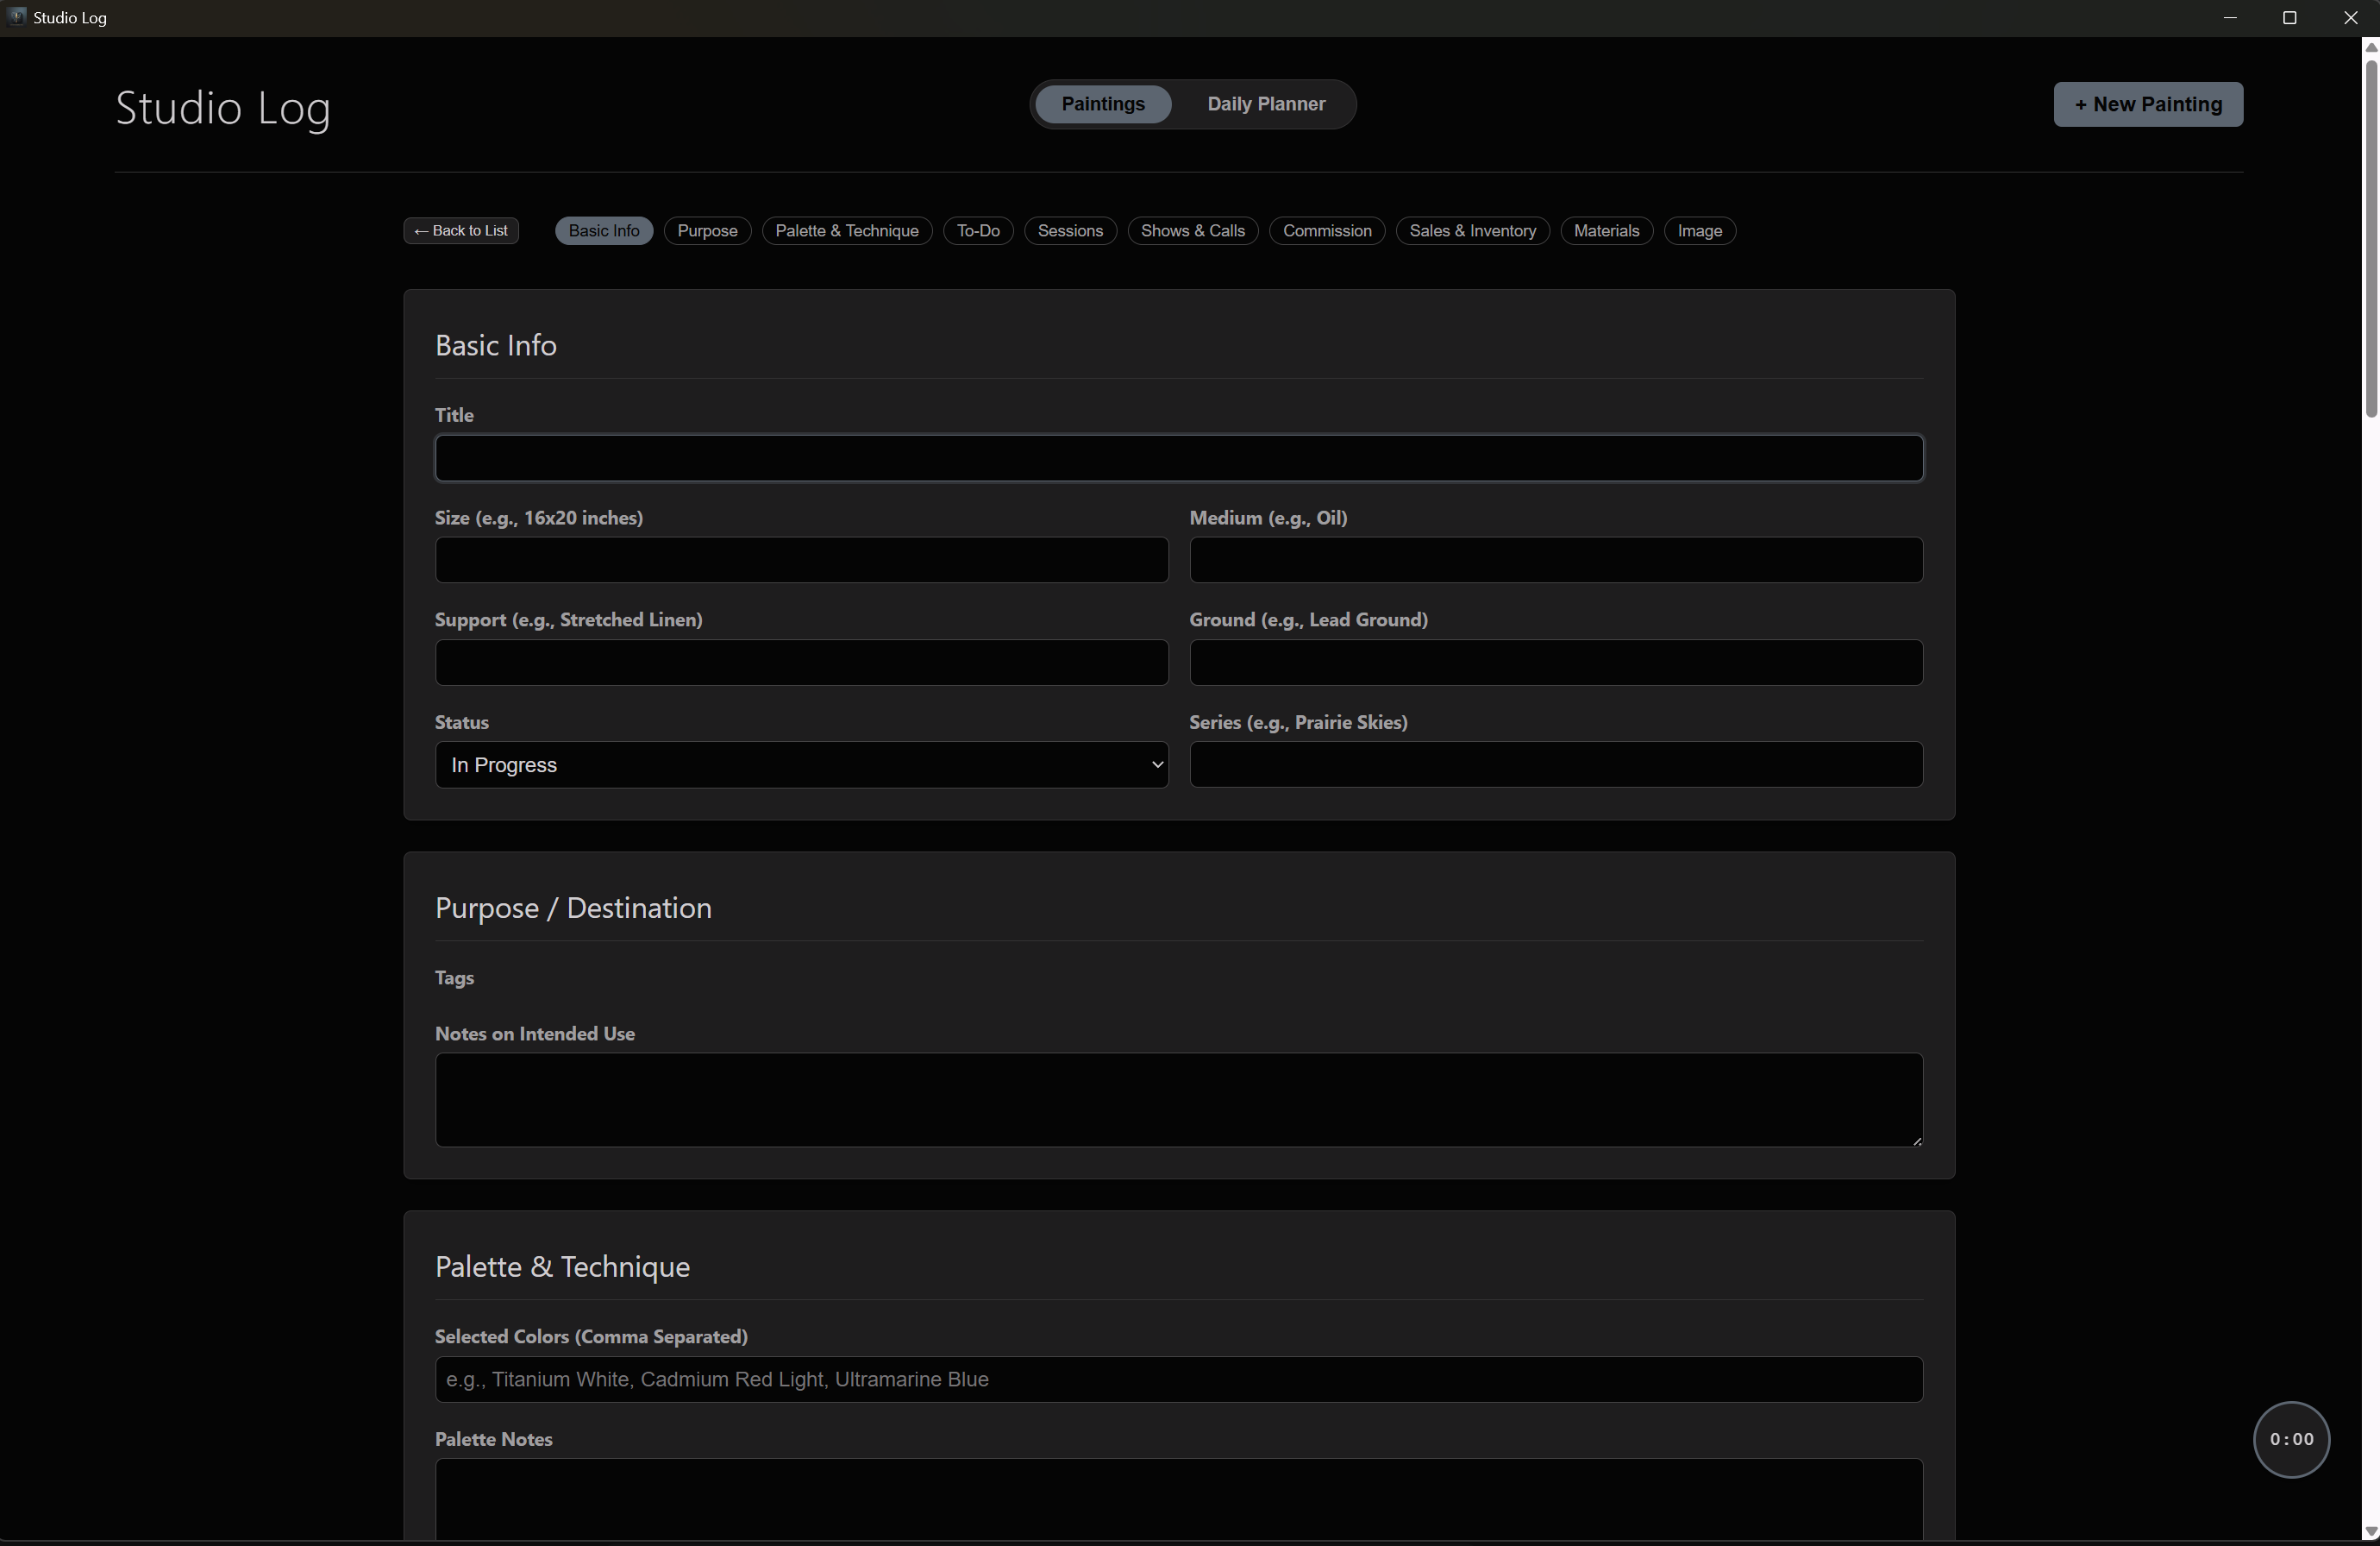Click the Ground input field
2380x1546 pixels.
1556,663
